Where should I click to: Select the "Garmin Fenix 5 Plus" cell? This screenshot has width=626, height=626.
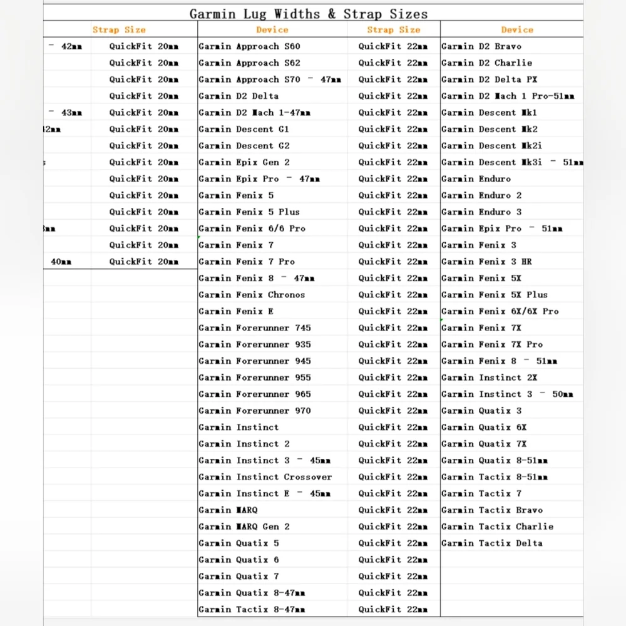pos(273,212)
